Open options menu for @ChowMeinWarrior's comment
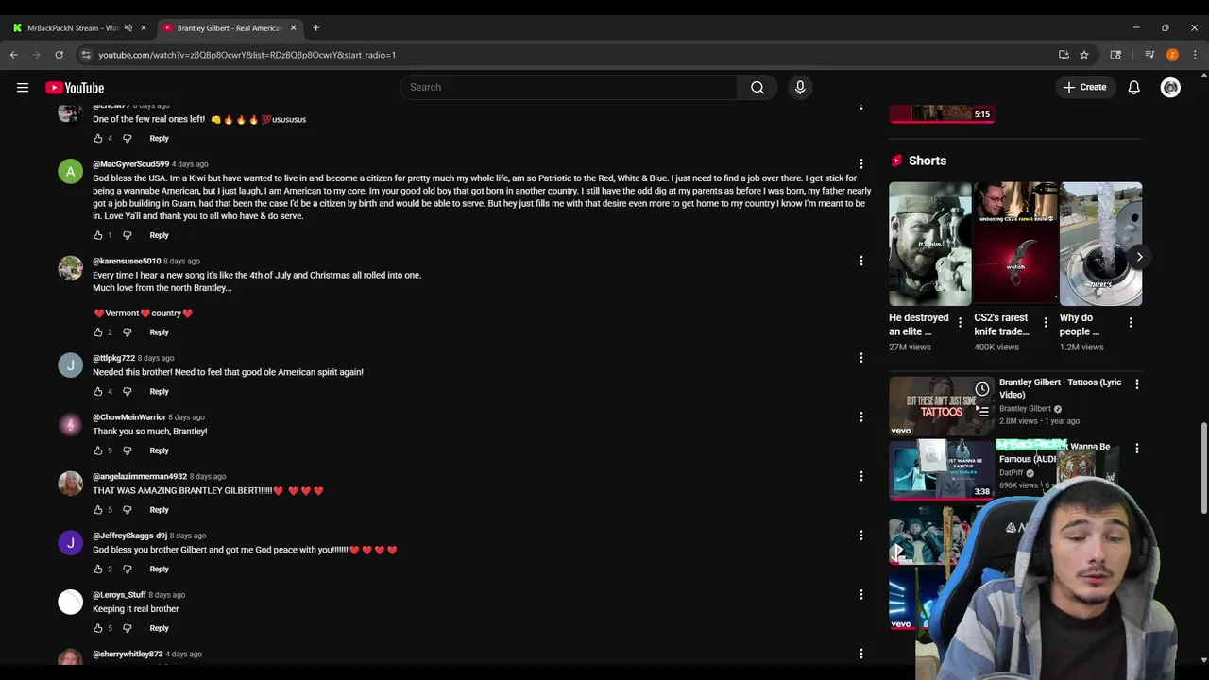 pyautogui.click(x=860, y=416)
